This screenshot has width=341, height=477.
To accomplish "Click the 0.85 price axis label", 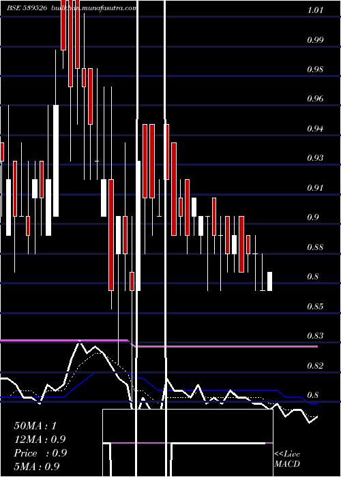I will (x=315, y=307).
